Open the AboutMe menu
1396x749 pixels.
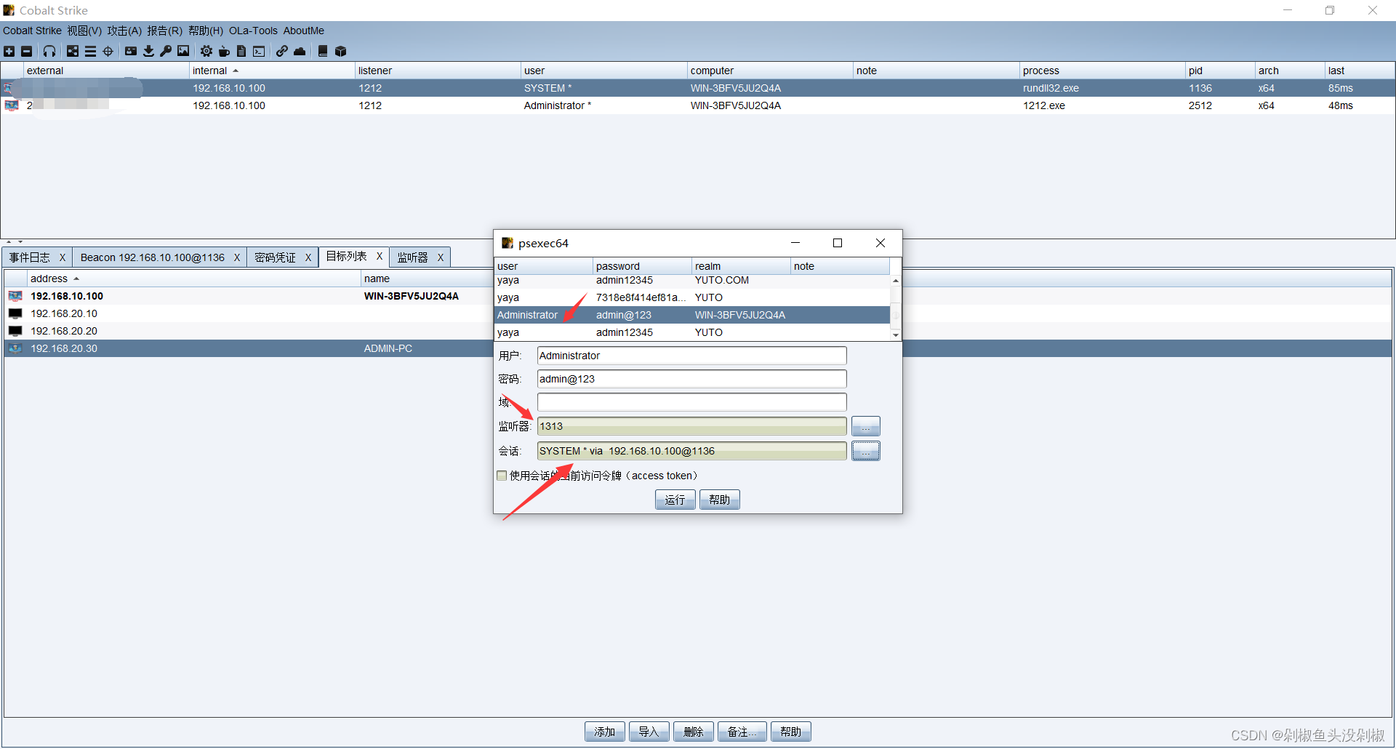coord(303,31)
